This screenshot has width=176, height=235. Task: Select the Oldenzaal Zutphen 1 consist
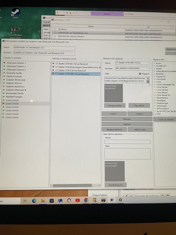16,63
